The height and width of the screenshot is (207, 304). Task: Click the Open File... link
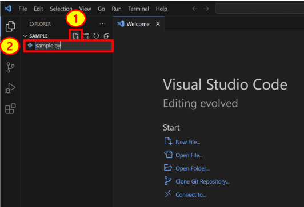189,155
